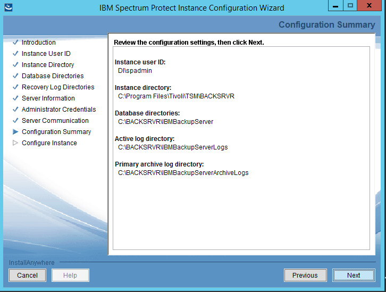Screen dimensions: 386x292
Task: Click the Previous button
Action: coord(305,275)
